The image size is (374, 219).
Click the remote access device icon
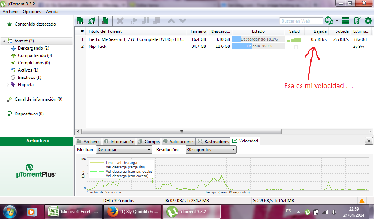pos(357,21)
